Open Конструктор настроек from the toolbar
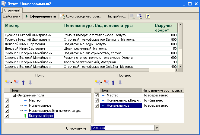The width and height of the screenshot is (200, 135). point(81,16)
